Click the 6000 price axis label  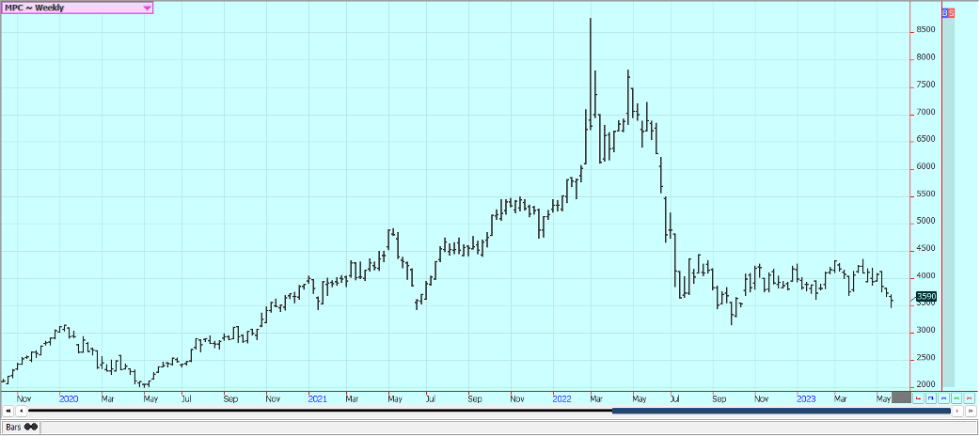coord(925,166)
